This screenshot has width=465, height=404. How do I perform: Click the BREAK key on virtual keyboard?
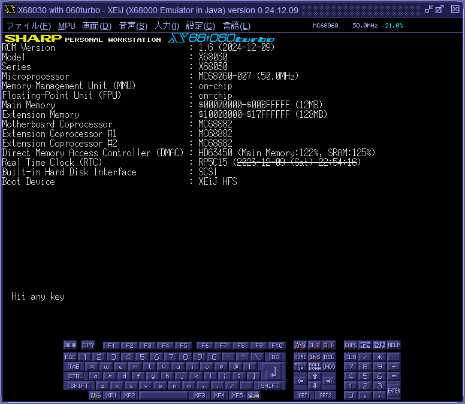[70, 345]
